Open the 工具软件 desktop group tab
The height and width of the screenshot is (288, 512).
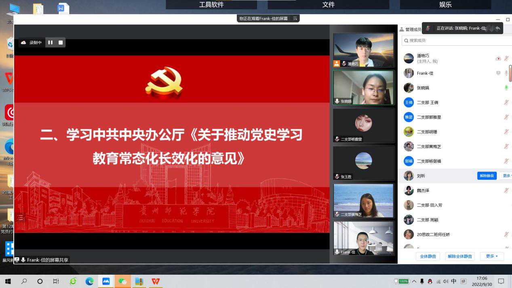[x=211, y=4]
